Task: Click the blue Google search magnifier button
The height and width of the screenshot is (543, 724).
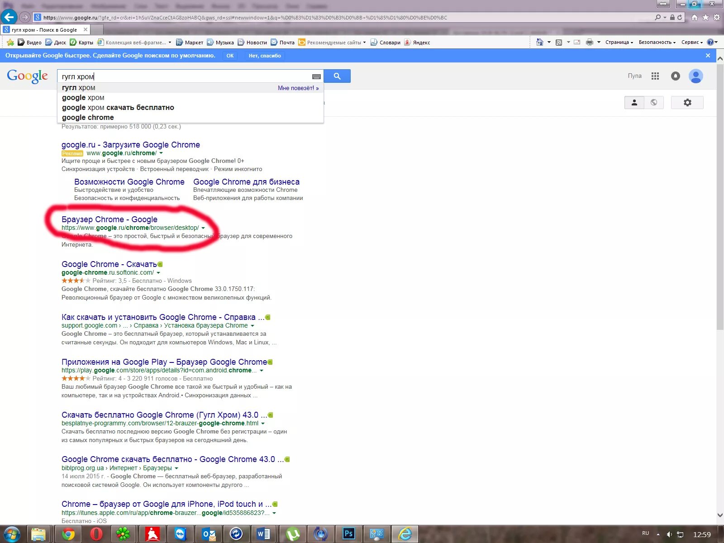Action: pyautogui.click(x=337, y=76)
